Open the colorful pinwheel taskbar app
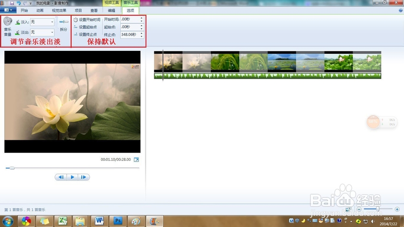The width and height of the screenshot is (404, 227). 26,221
